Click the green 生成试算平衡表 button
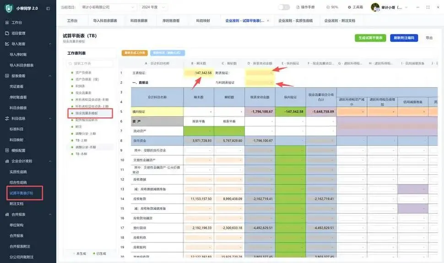Screen dimensions: 444x263 point(370,38)
